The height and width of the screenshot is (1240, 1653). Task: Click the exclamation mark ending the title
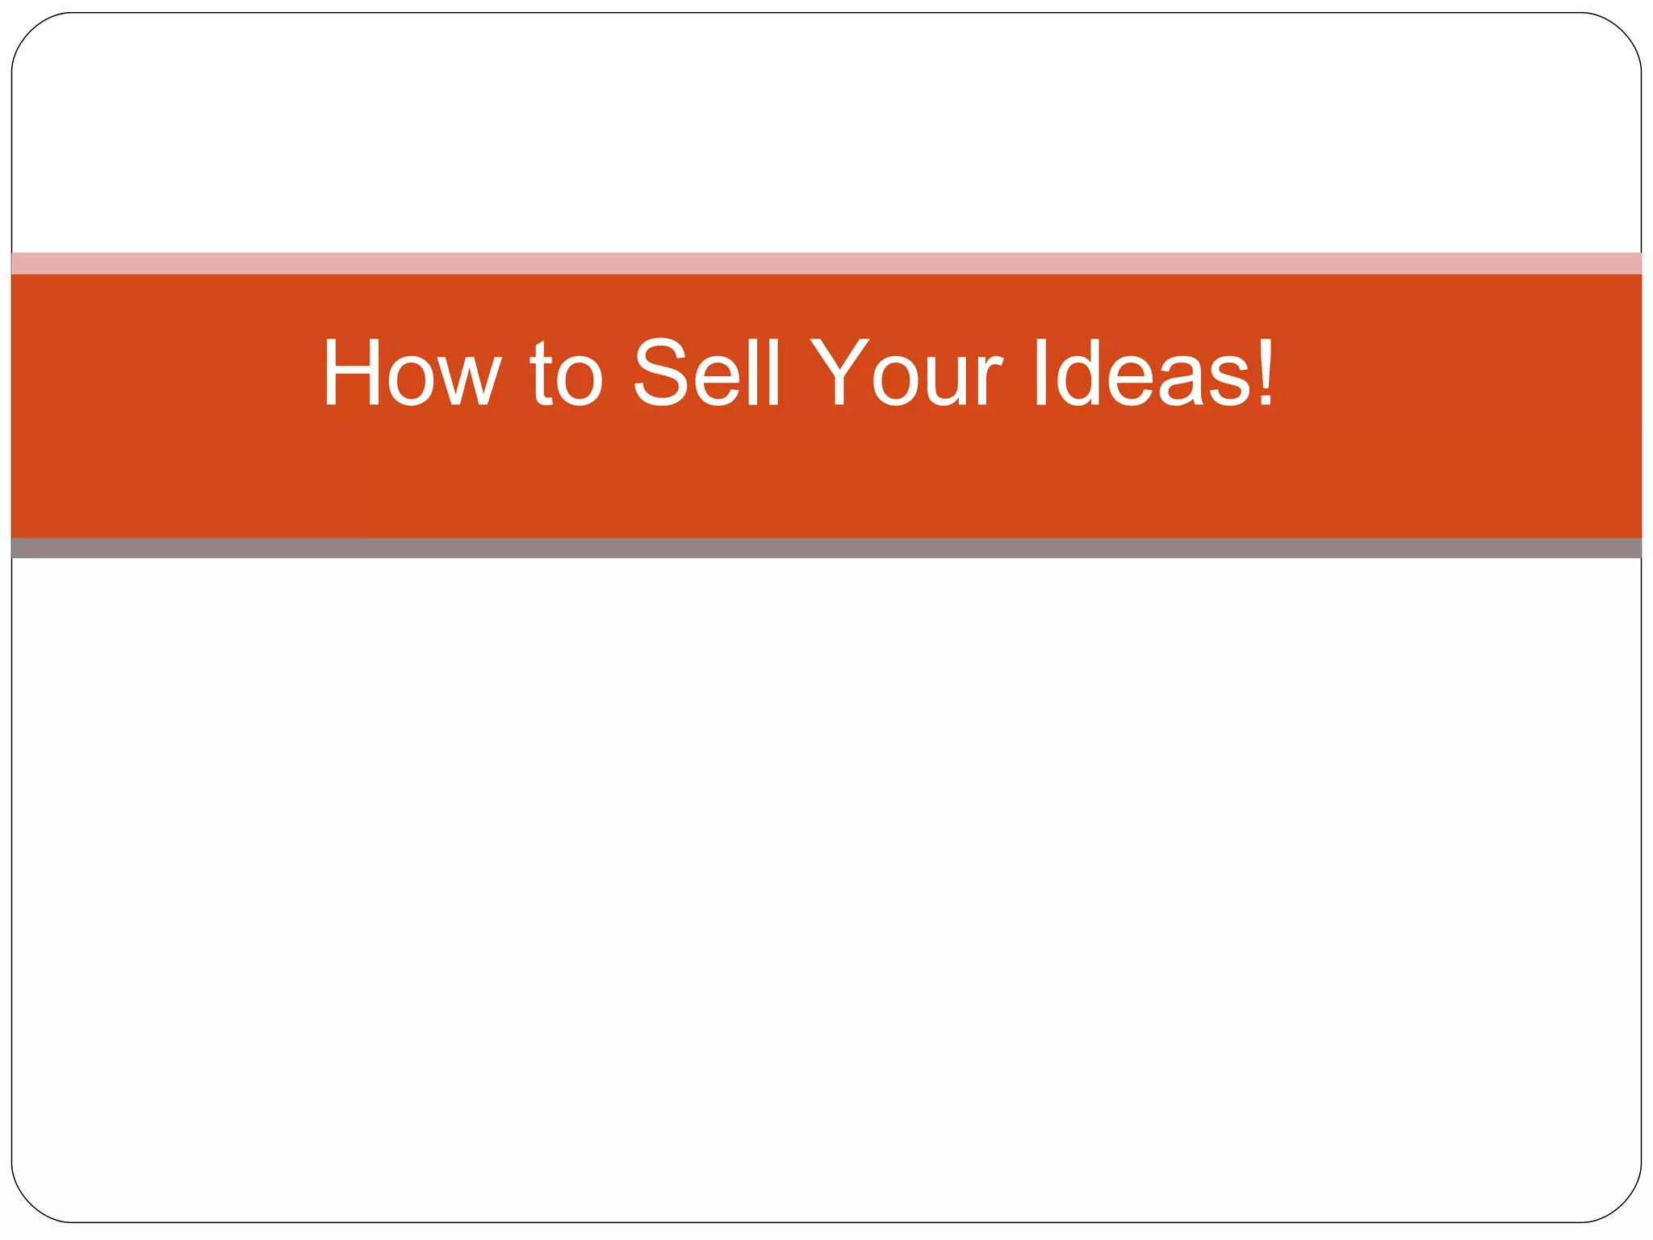(x=1265, y=372)
